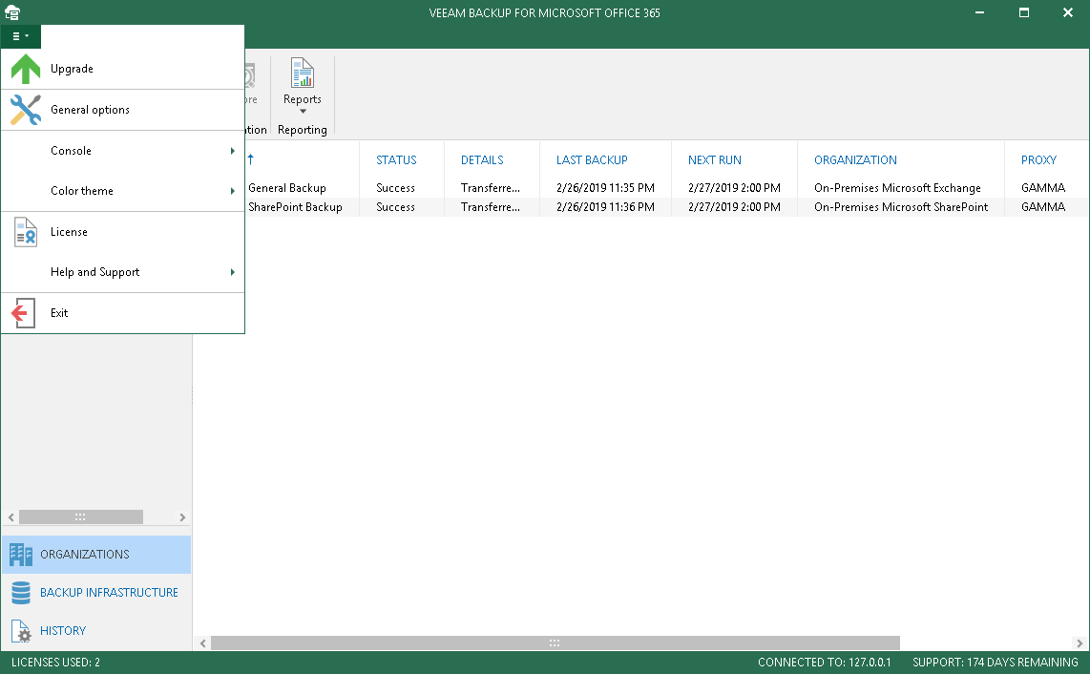Click left arrow of sidebar horizontal scrollbar

(11, 517)
